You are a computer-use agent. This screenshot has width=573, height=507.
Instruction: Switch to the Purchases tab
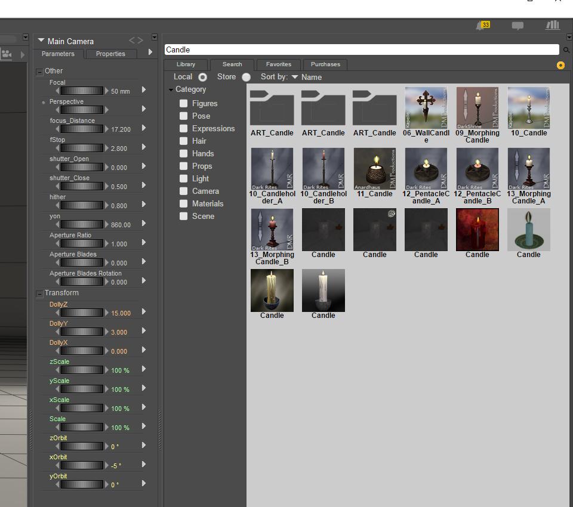pyautogui.click(x=325, y=64)
